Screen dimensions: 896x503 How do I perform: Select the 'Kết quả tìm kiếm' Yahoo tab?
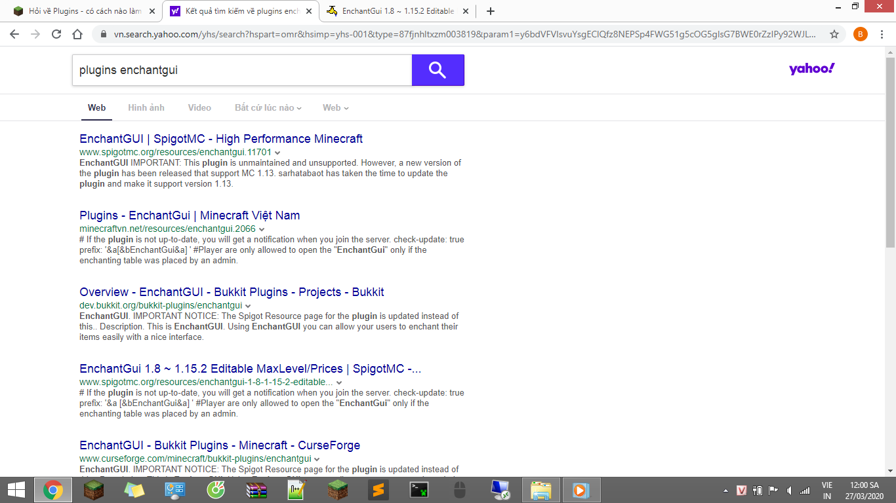click(x=241, y=11)
